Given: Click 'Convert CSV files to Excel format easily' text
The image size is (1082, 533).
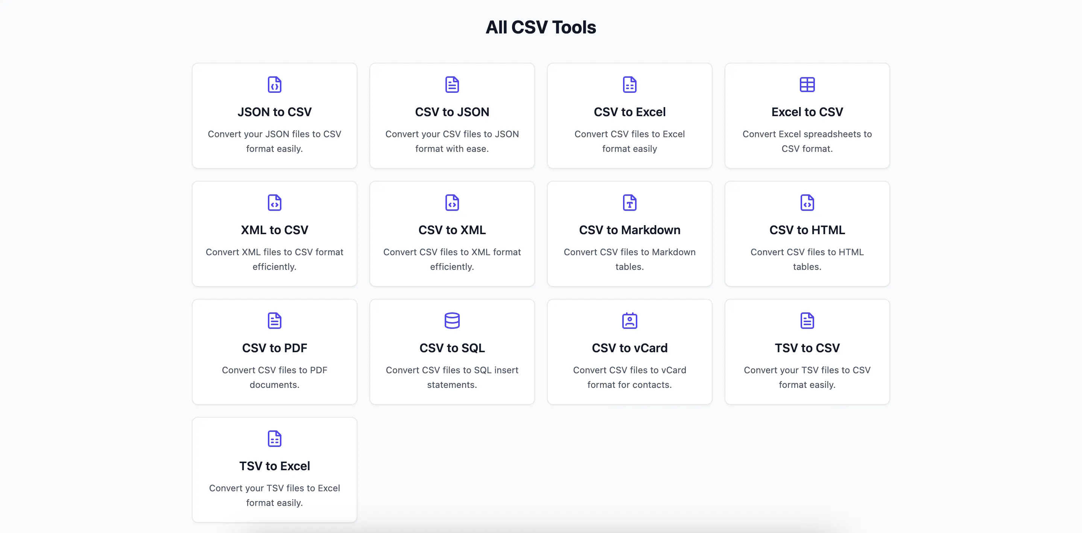Looking at the screenshot, I should click(630, 141).
